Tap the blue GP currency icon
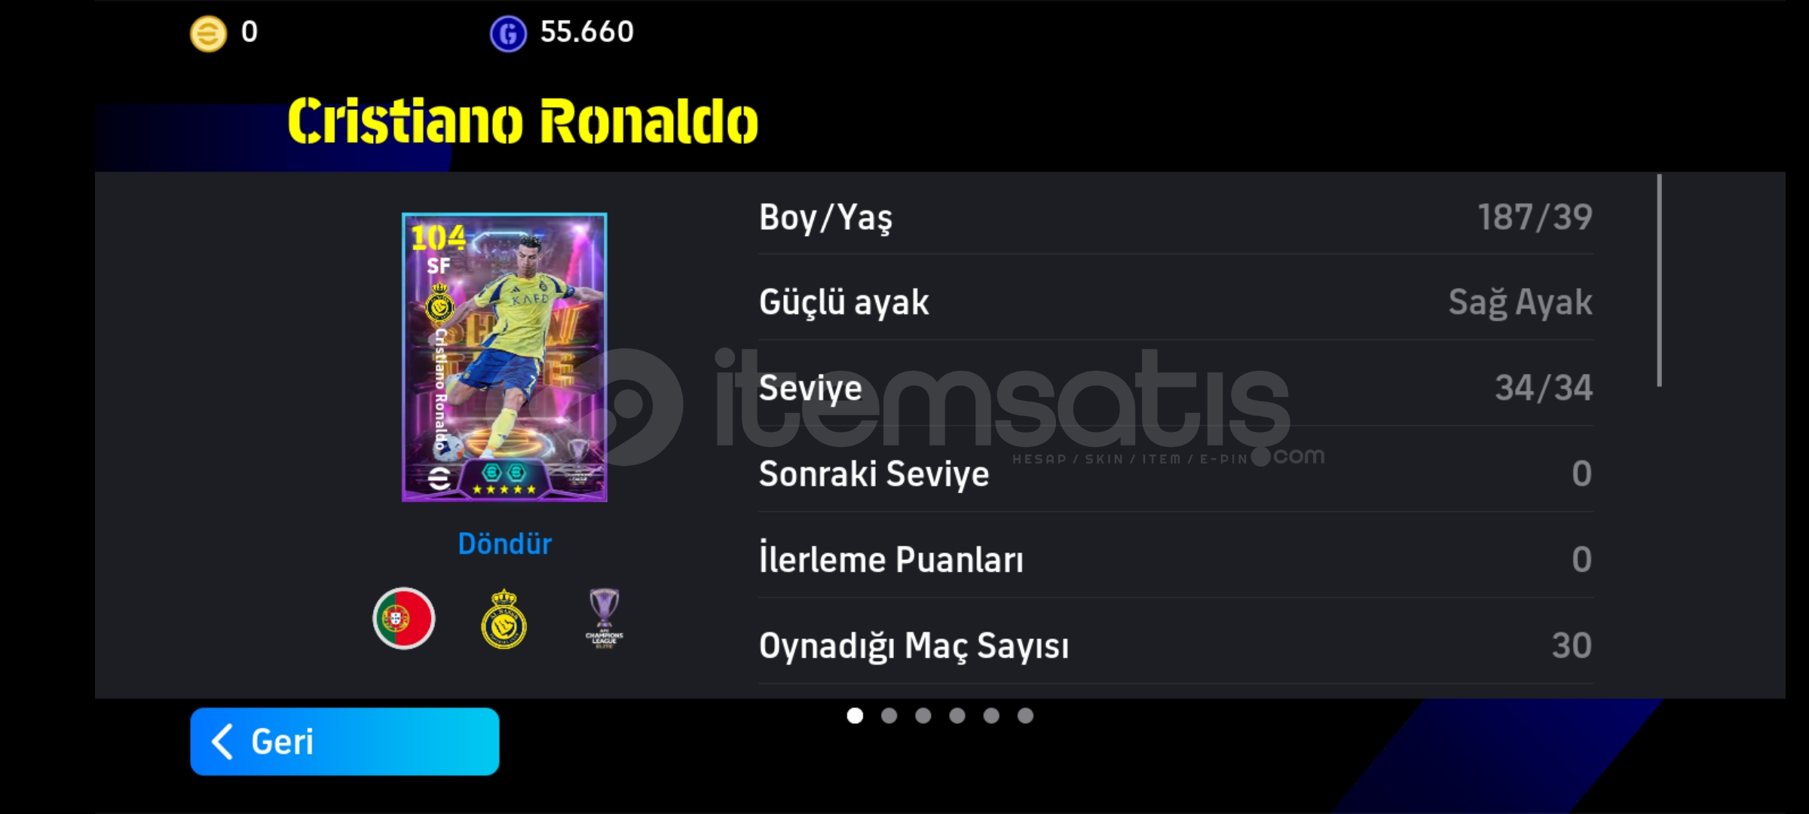 click(x=508, y=34)
